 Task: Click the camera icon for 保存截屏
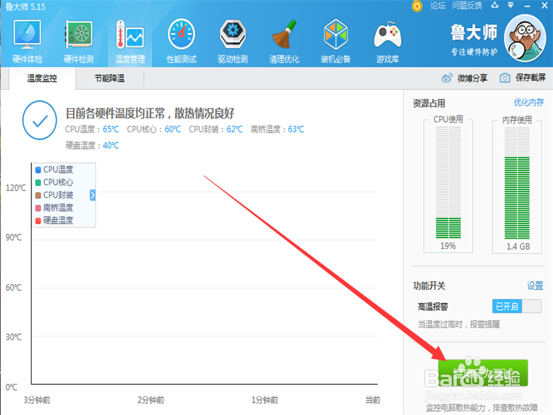coord(505,77)
